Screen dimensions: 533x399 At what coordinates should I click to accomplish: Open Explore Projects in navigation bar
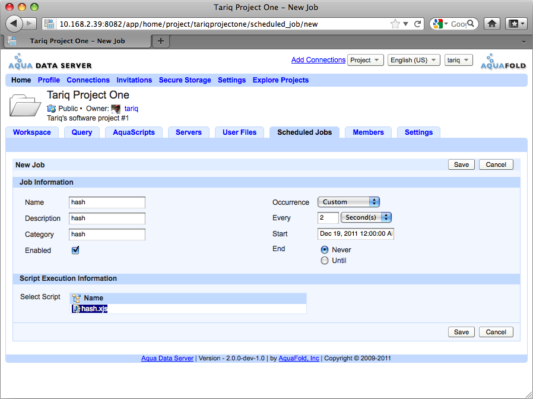click(x=281, y=80)
